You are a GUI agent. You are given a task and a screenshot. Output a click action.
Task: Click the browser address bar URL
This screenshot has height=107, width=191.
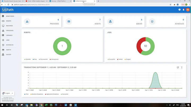point(32,5)
